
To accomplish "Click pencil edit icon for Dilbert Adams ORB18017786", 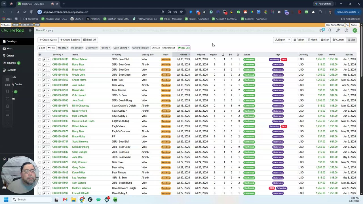I will pyautogui.click(x=44, y=59).
